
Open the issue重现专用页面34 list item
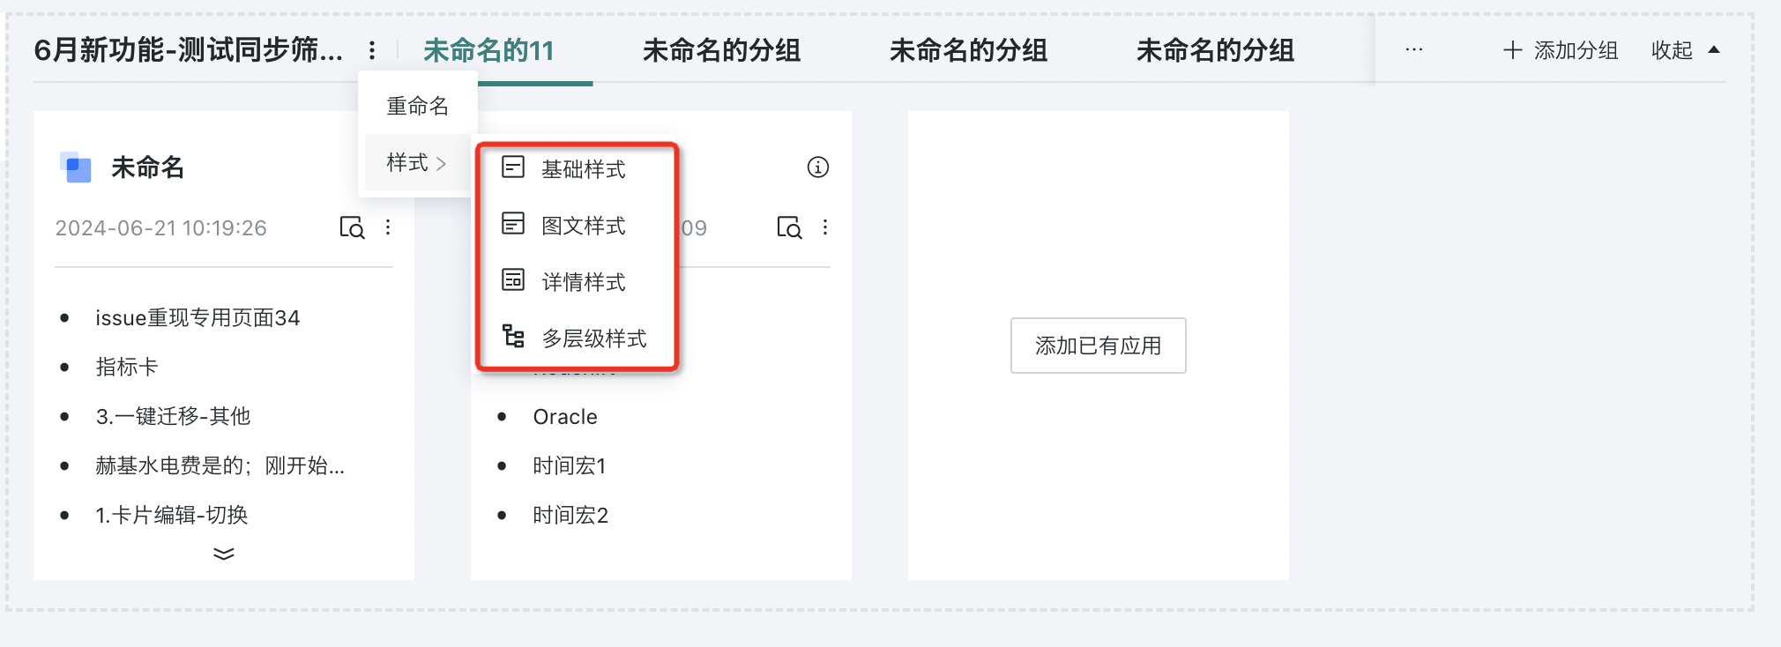197,317
